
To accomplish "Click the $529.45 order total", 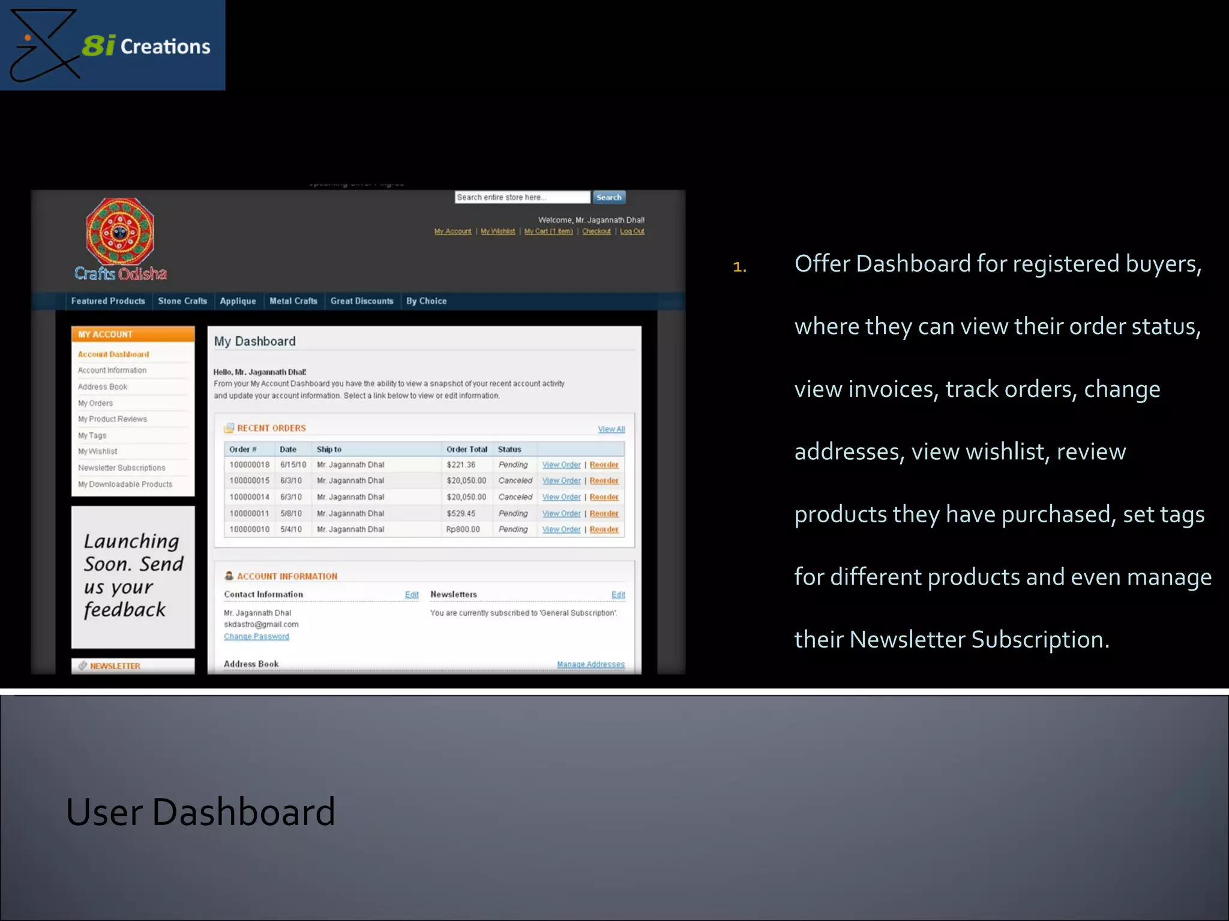I will tap(460, 514).
